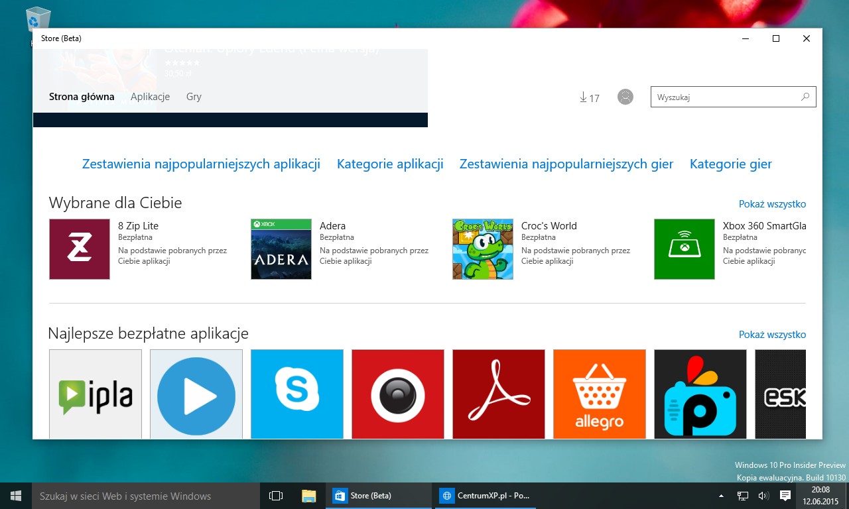Open the allegro app tile
This screenshot has height=509, width=849.
600,394
